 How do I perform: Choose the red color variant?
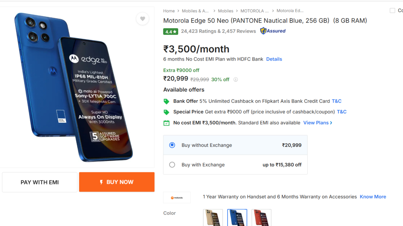click(261, 217)
